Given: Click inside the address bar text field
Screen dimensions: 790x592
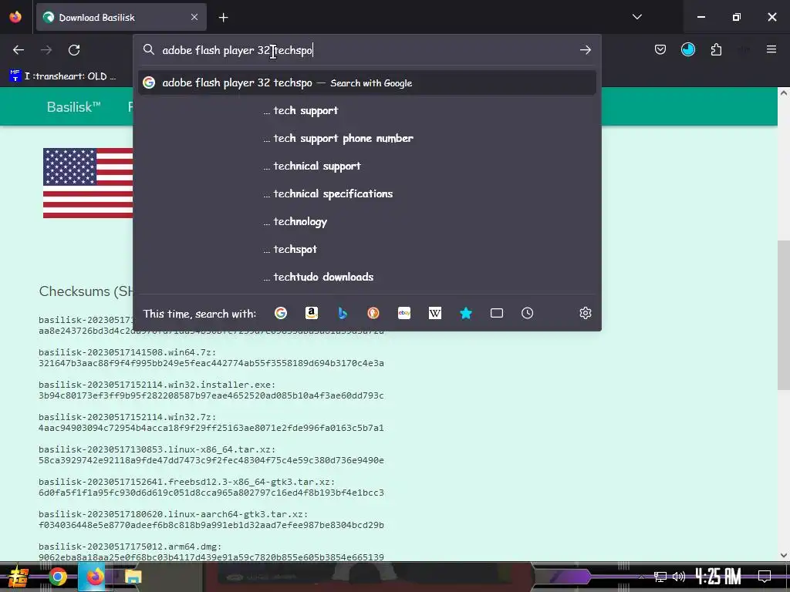Looking at the screenshot, I should click(368, 50).
